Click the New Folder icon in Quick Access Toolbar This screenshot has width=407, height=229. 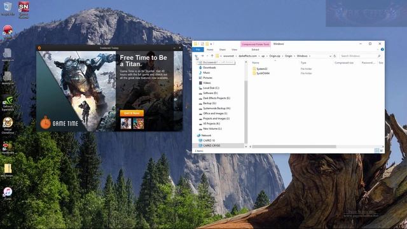click(x=207, y=44)
